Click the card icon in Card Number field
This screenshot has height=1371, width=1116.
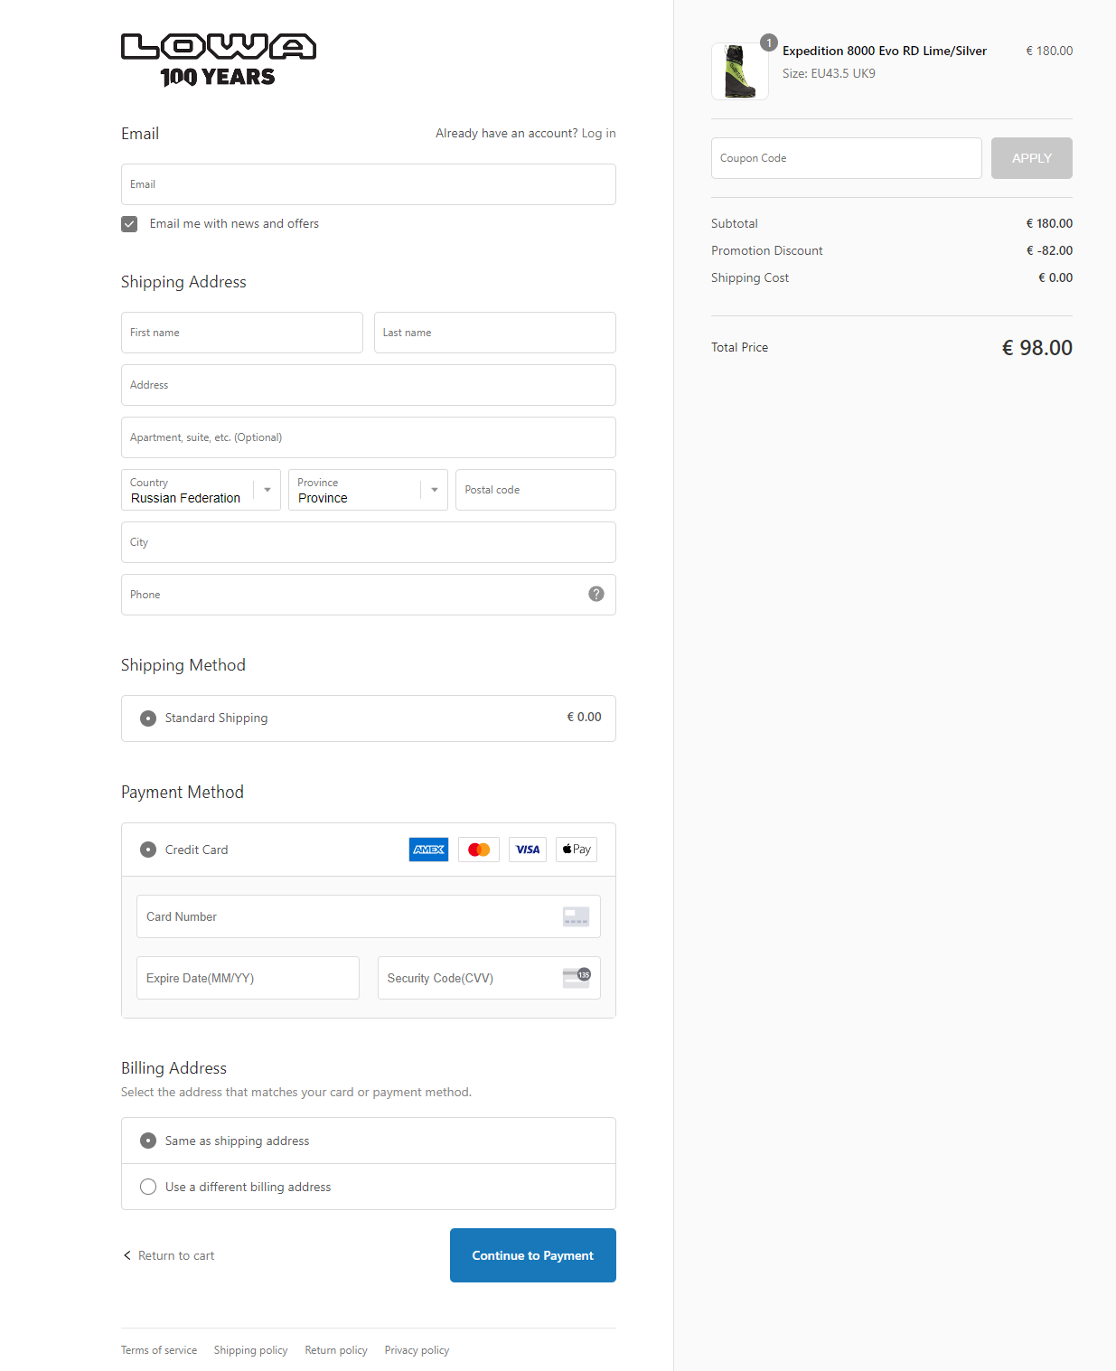576,916
